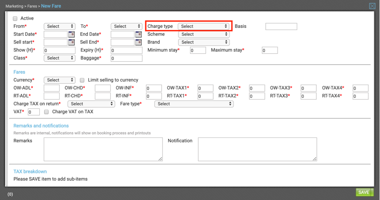This screenshot has height=200, width=380.
Task: Open the Brand dropdown
Action: (204, 42)
